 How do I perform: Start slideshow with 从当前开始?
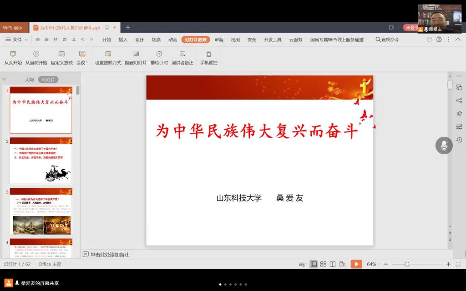tap(36, 58)
